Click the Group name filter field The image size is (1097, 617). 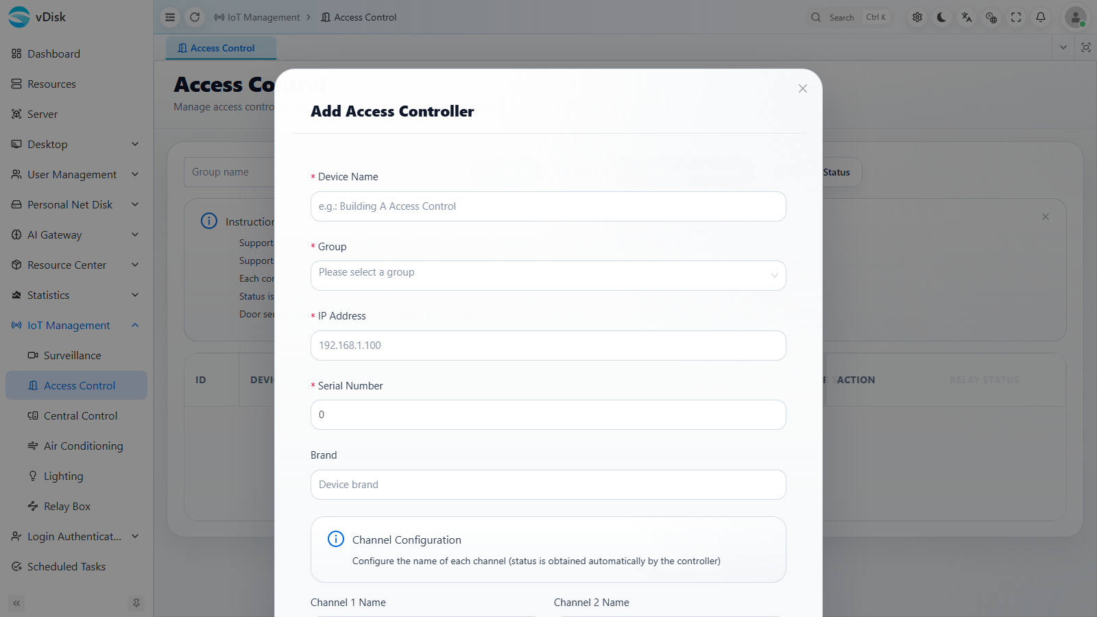230,172
